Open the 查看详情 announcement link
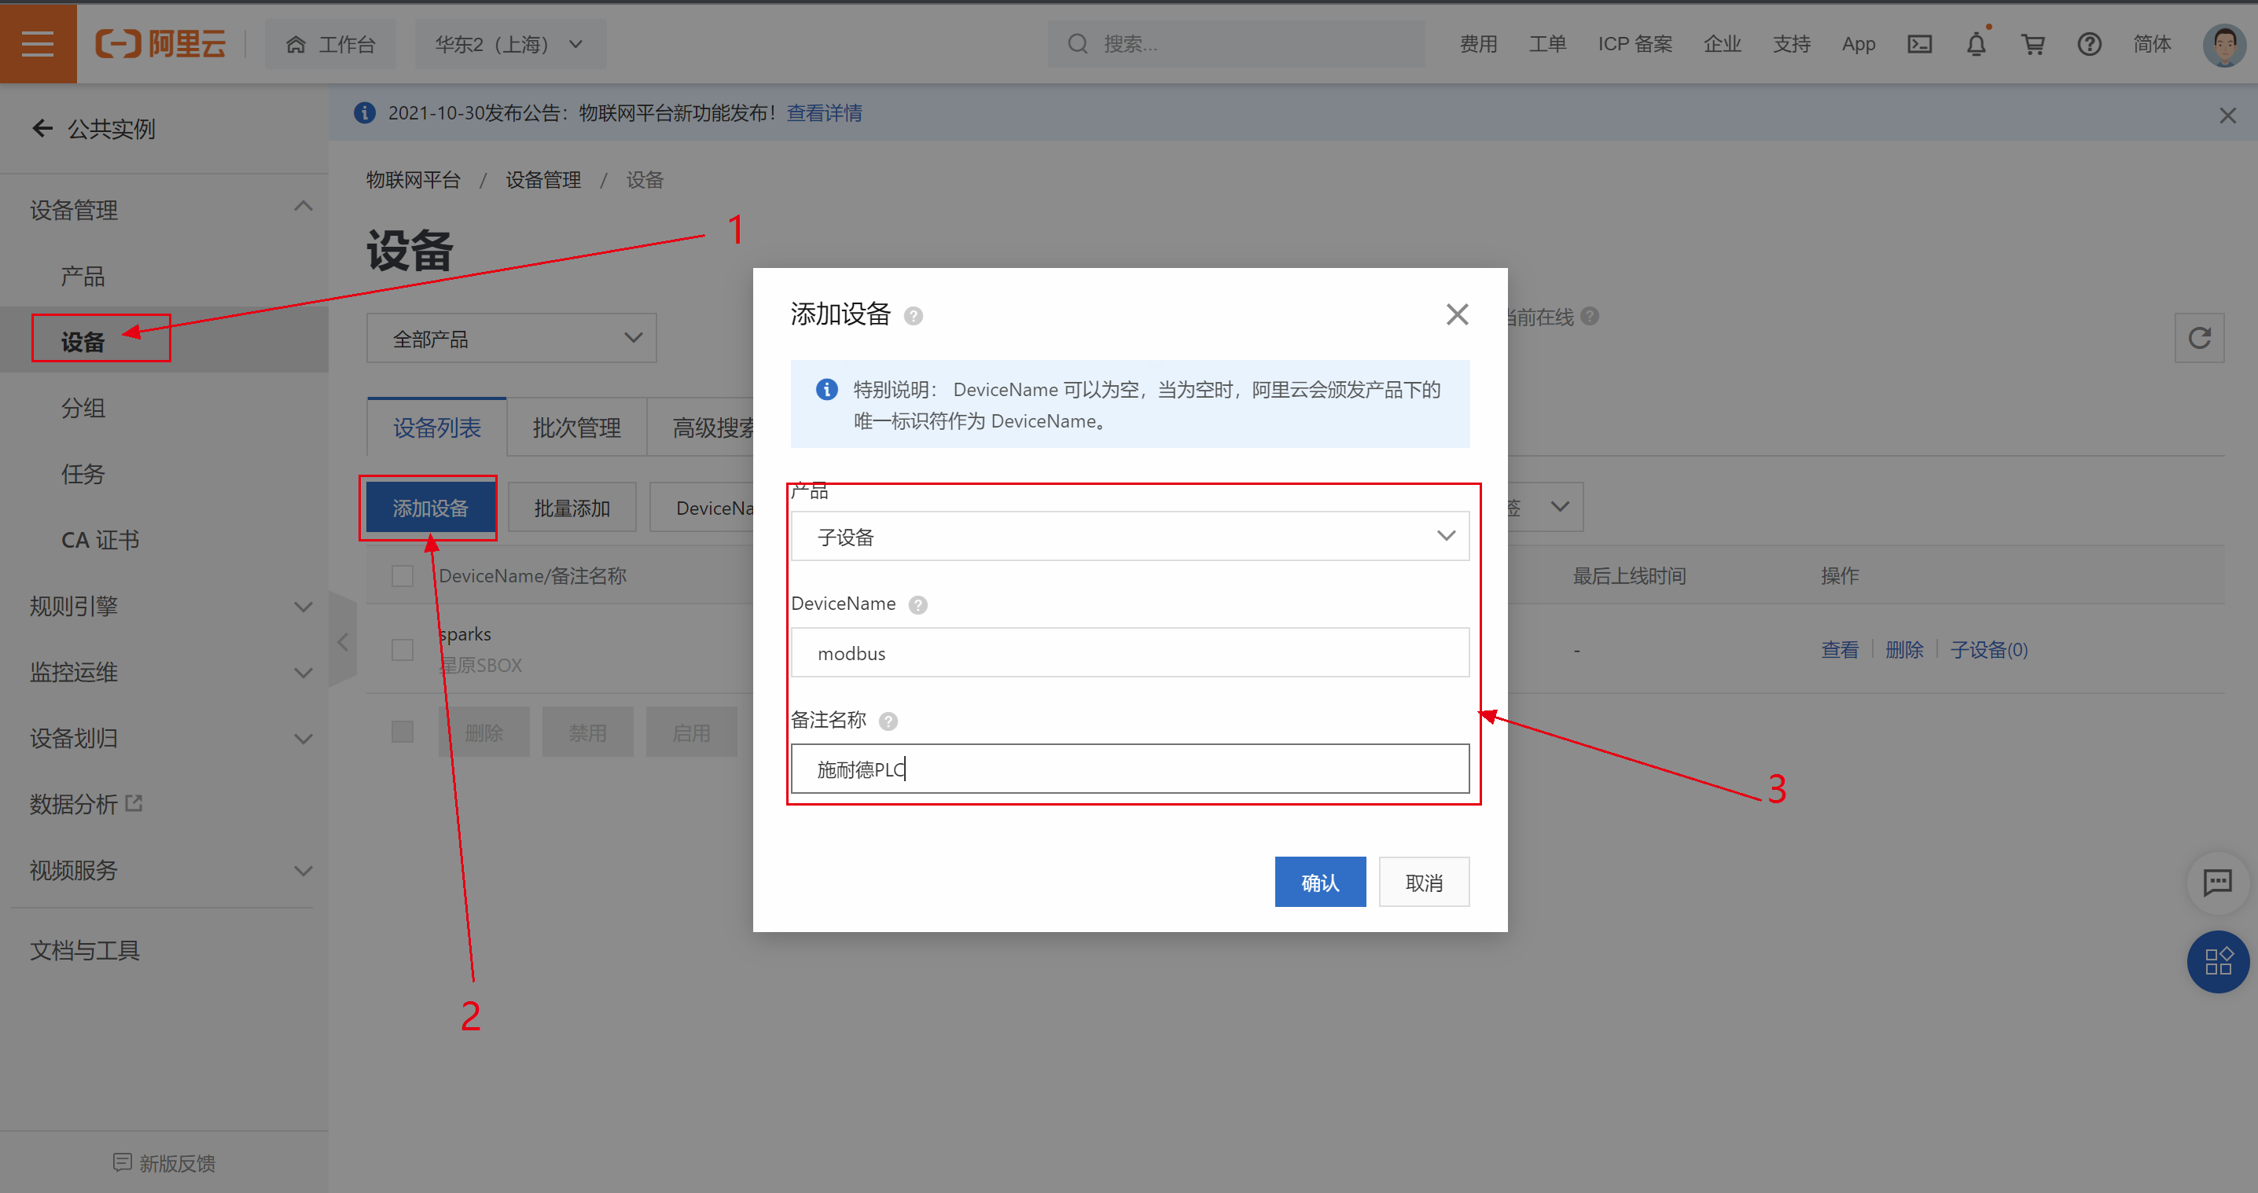2258x1193 pixels. coord(824,113)
